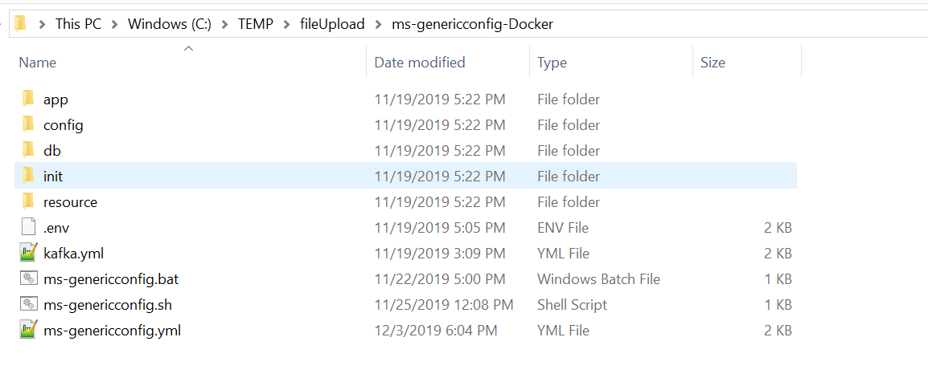Navigate to fileUpload in breadcrumb

332,24
